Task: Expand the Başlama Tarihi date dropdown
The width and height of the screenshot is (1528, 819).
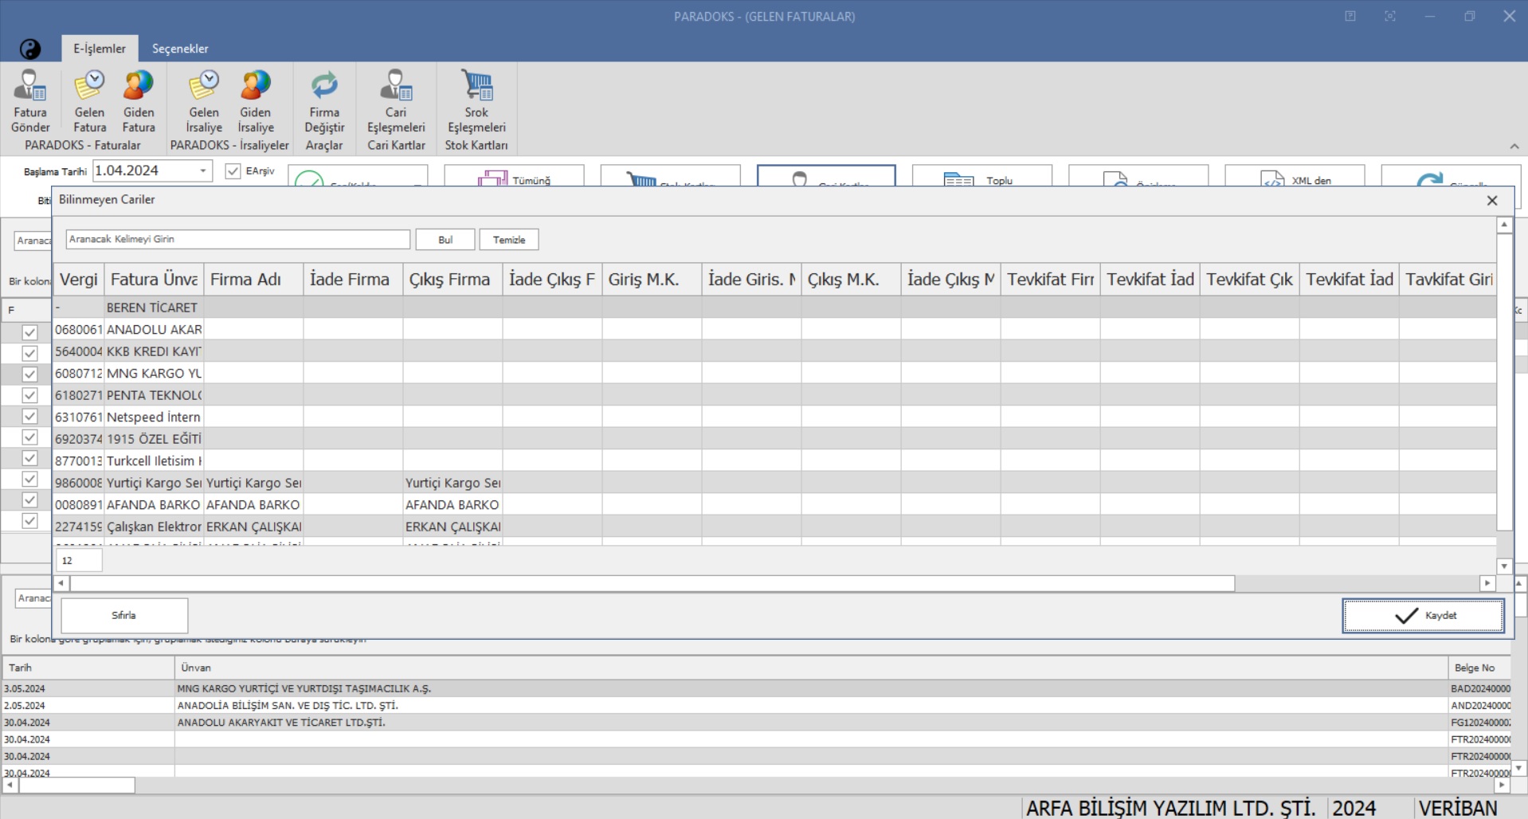Action: (203, 170)
